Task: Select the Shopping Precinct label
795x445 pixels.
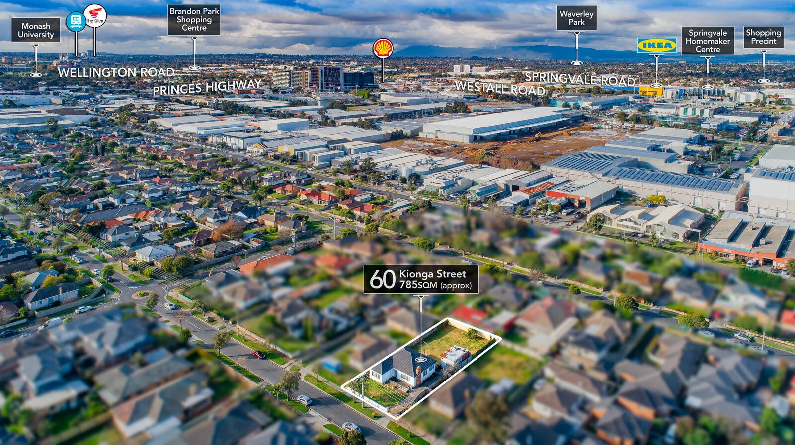Action: click(x=763, y=37)
